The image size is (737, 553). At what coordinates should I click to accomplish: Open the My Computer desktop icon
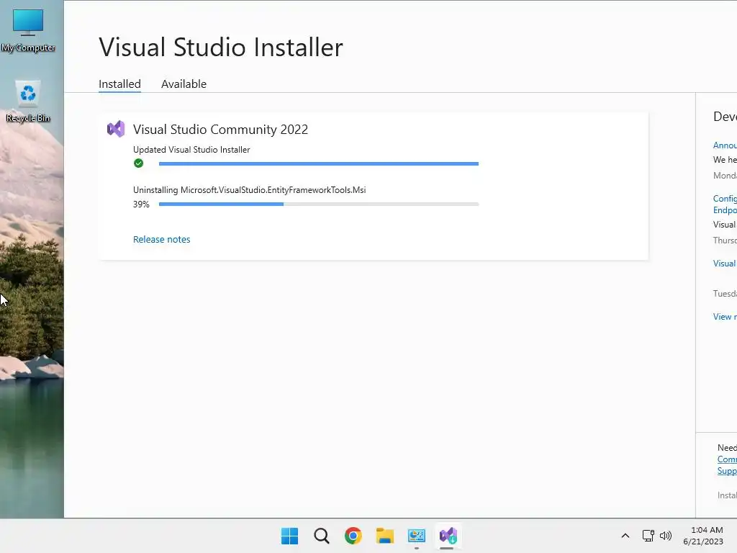tap(28, 30)
